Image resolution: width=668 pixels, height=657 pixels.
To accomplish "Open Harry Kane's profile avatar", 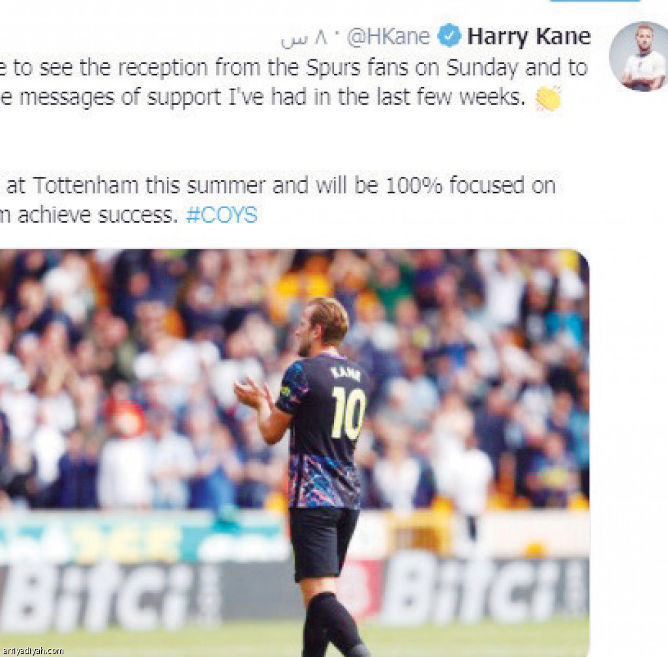I will [x=639, y=56].
